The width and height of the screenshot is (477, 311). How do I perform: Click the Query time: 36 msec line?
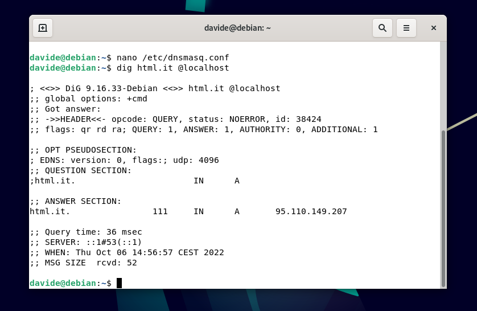point(86,232)
